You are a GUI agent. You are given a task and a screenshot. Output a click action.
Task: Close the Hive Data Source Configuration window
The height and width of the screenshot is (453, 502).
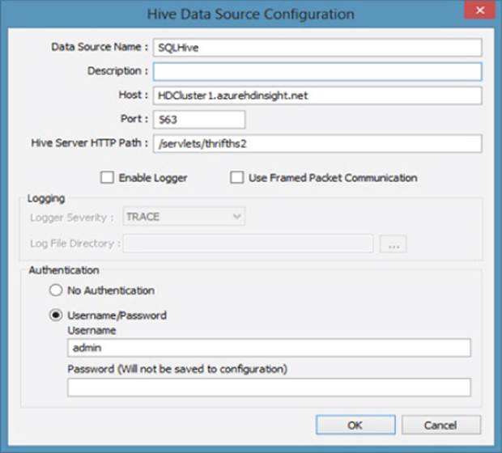coord(480,11)
